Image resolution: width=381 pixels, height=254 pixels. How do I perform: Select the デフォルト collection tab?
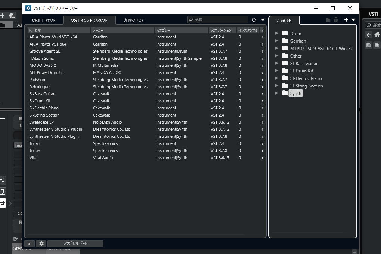tap(284, 21)
